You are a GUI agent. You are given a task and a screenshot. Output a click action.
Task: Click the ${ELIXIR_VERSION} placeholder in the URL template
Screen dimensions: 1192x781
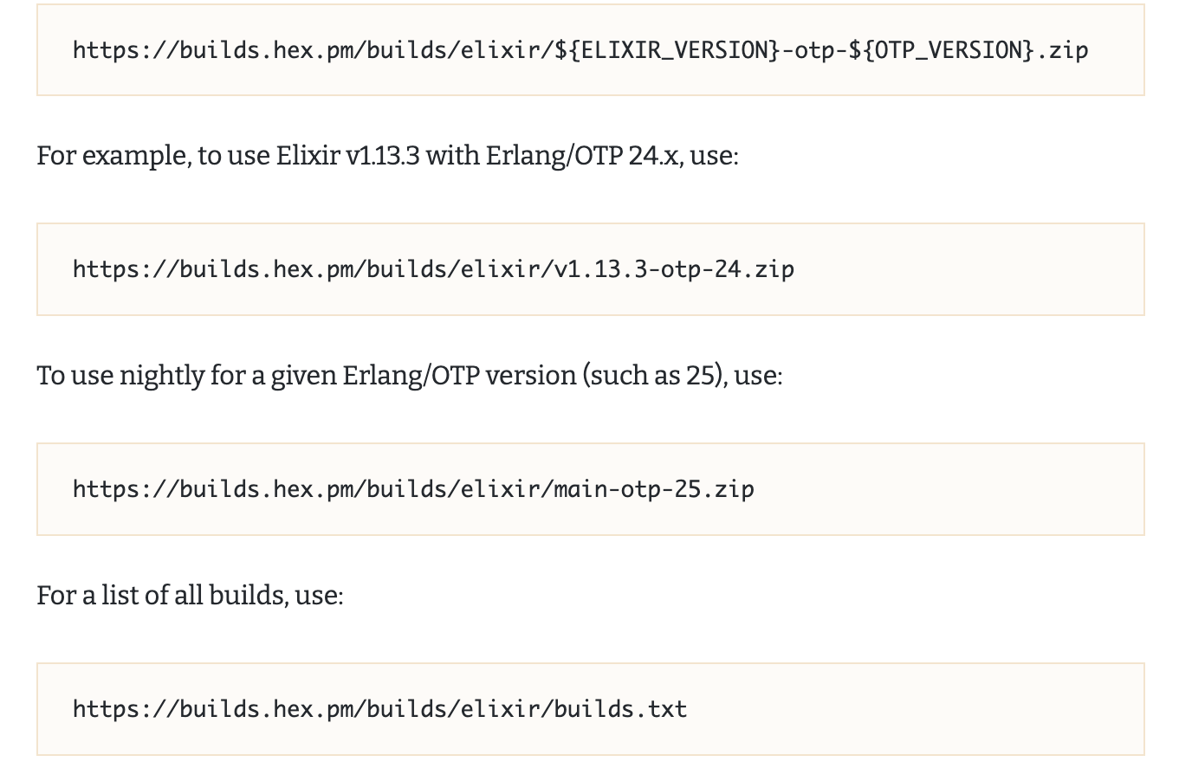667,50
